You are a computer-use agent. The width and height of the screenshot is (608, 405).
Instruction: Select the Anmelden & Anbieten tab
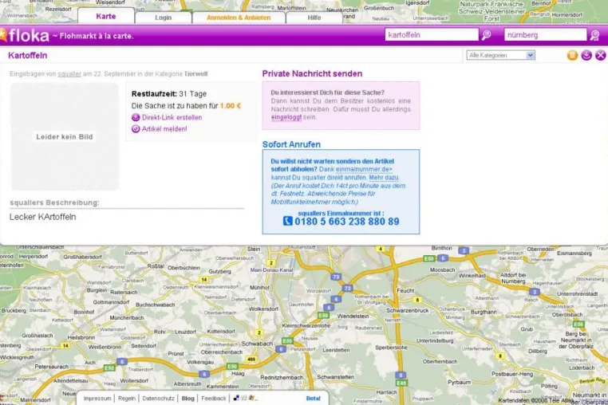pos(239,18)
